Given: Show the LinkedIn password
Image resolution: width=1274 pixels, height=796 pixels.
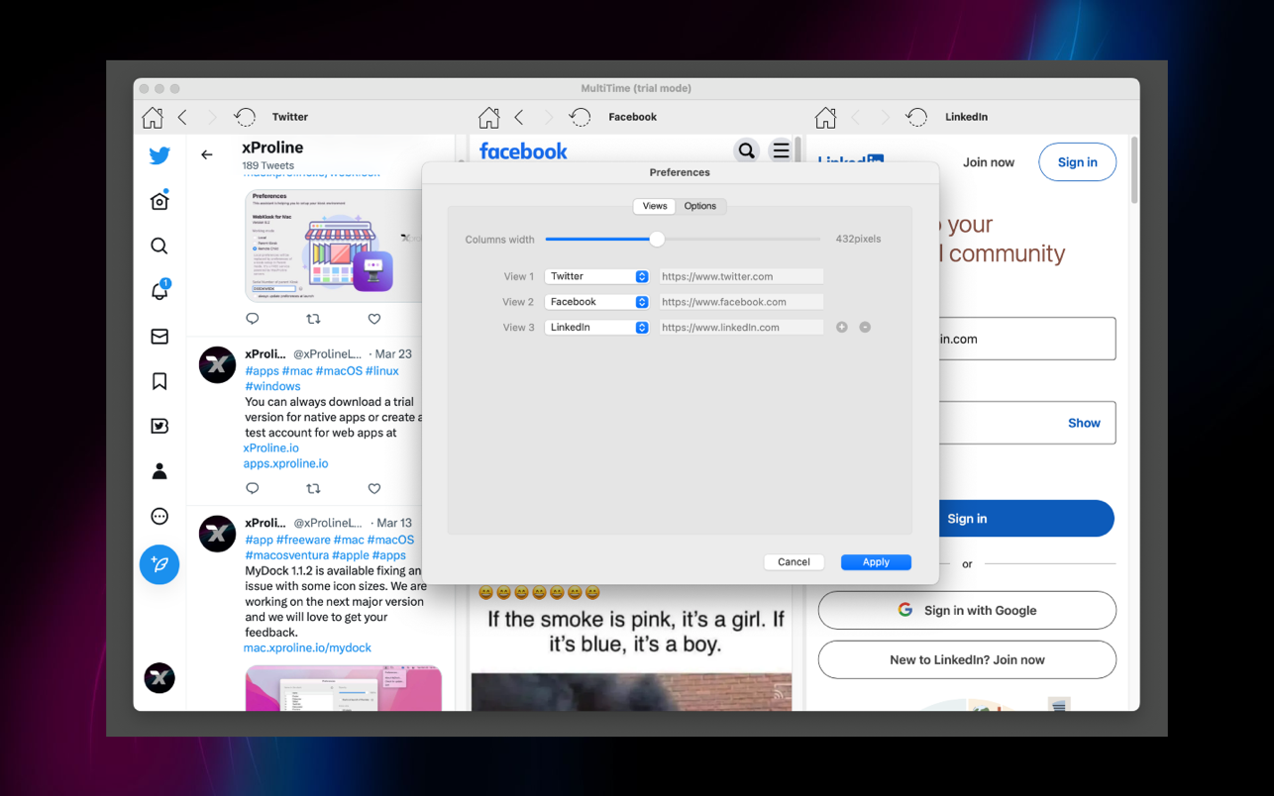Looking at the screenshot, I should pos(1084,423).
